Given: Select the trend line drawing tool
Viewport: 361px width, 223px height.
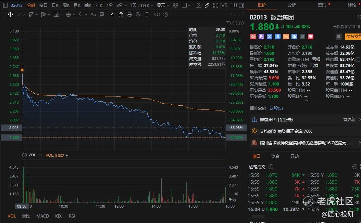Looking at the screenshot, I should 19,14.
